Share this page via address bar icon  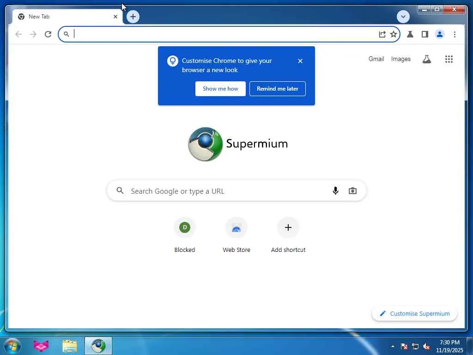382,34
